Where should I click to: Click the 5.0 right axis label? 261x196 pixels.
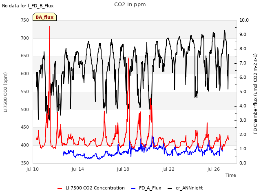click(243, 92)
